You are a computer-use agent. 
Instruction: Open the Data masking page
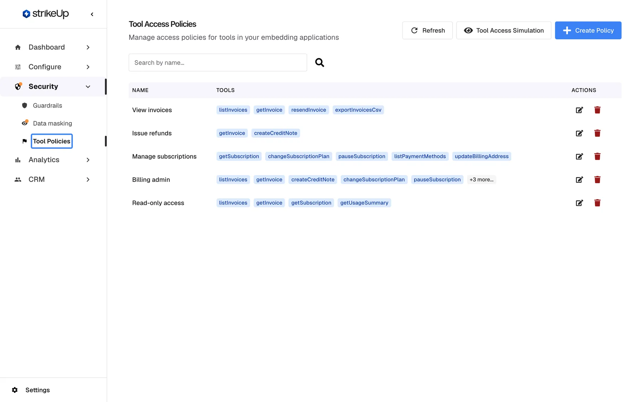pyautogui.click(x=53, y=123)
